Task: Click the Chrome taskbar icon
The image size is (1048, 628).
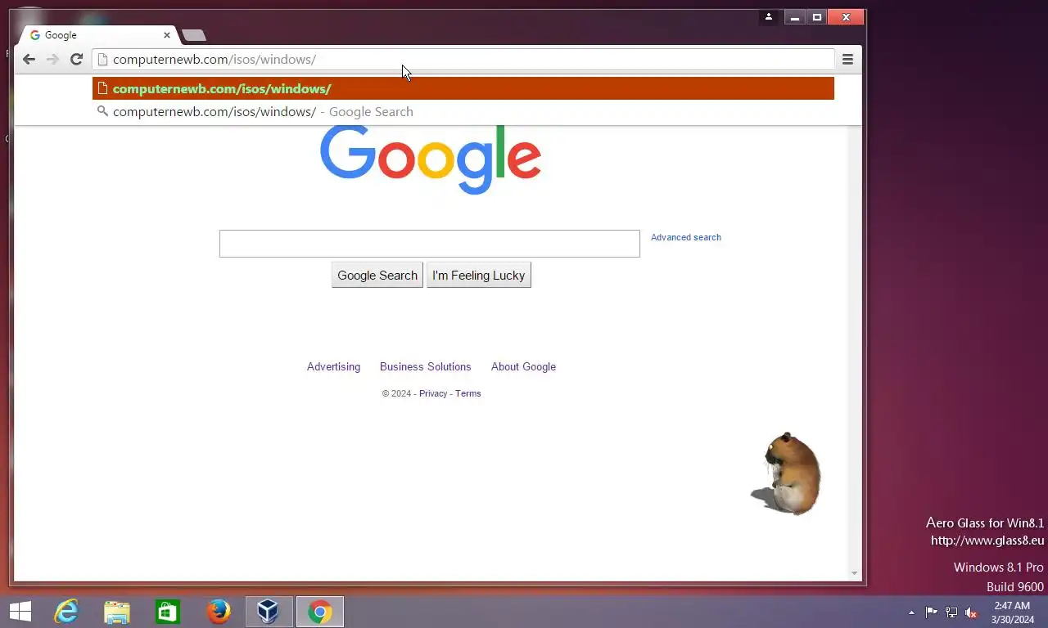Action: pyautogui.click(x=319, y=612)
